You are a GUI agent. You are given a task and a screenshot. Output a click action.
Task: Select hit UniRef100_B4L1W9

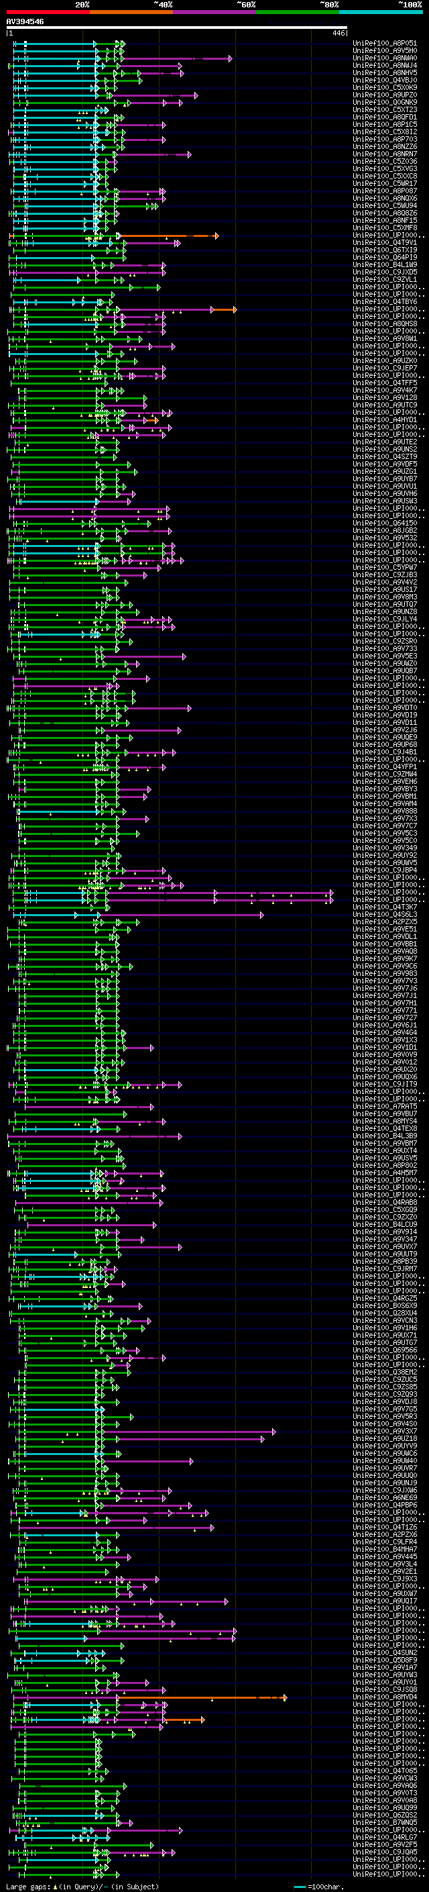click(385, 264)
